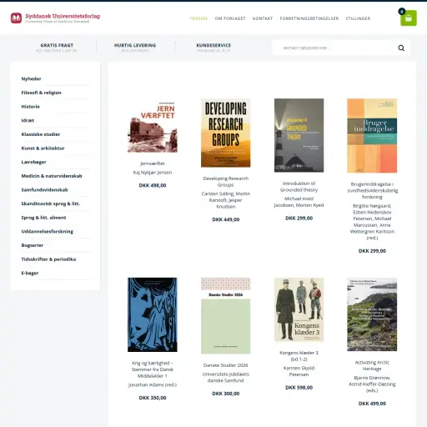Open the Kongens klæder 3 cover
The height and width of the screenshot is (427, 427).
click(299, 309)
